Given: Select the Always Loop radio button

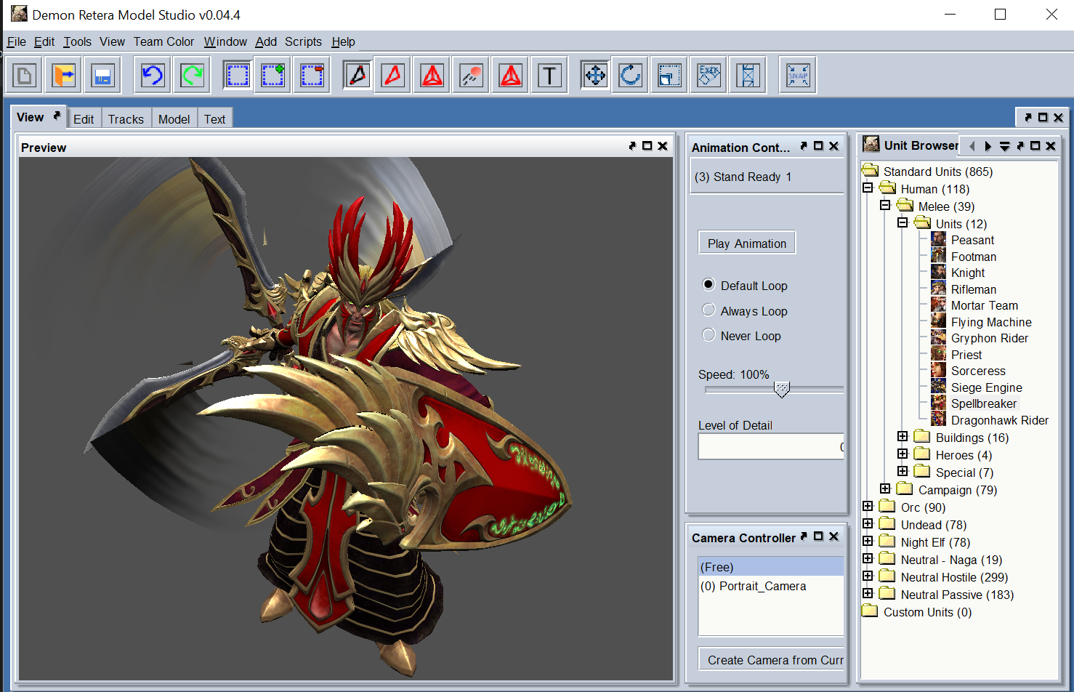Looking at the screenshot, I should point(708,310).
